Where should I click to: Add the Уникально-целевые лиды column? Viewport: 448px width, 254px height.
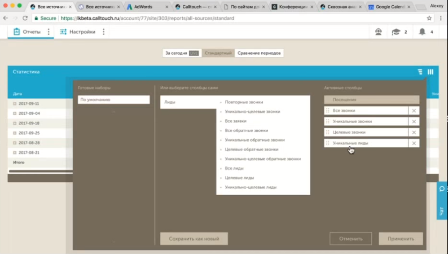pyautogui.click(x=250, y=187)
